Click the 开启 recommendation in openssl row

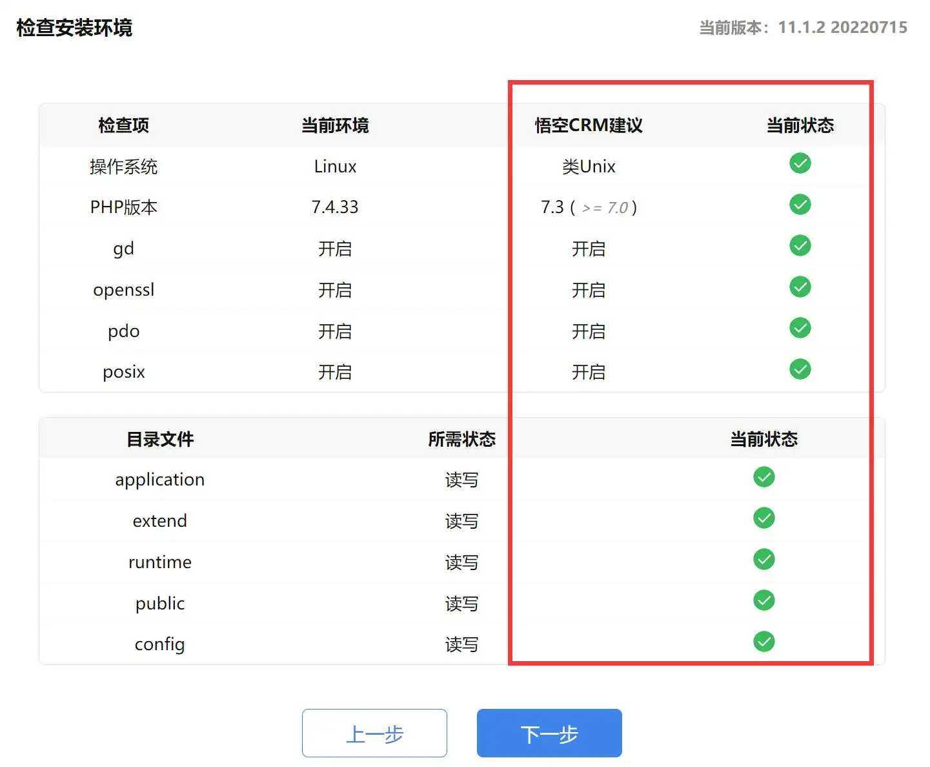click(589, 290)
